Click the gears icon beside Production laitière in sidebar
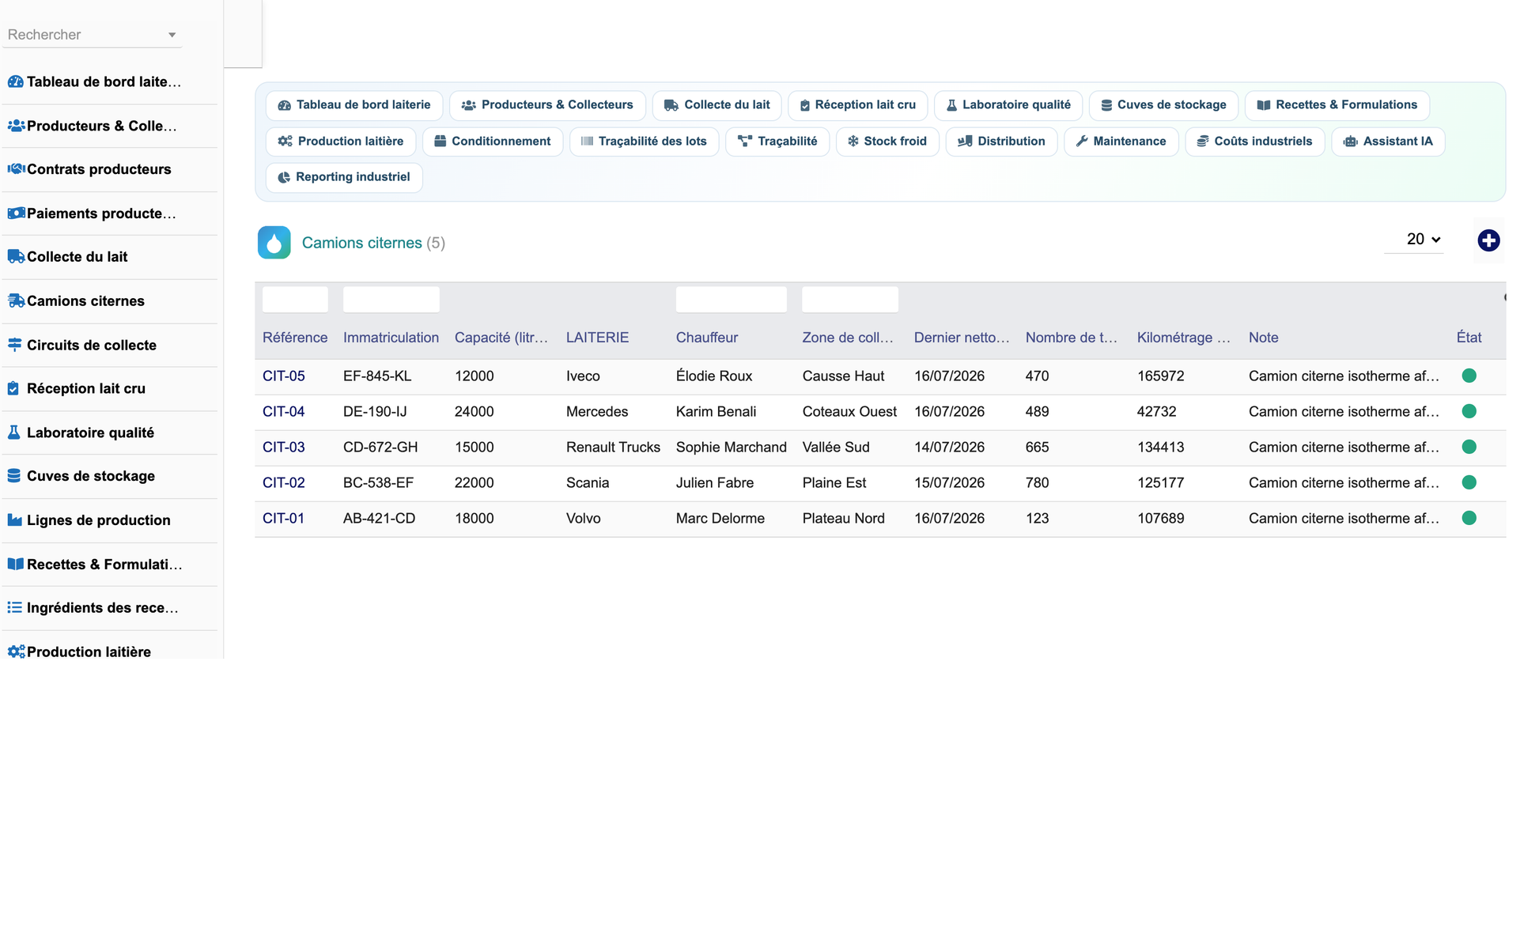This screenshot has width=1539, height=952. coord(16,652)
